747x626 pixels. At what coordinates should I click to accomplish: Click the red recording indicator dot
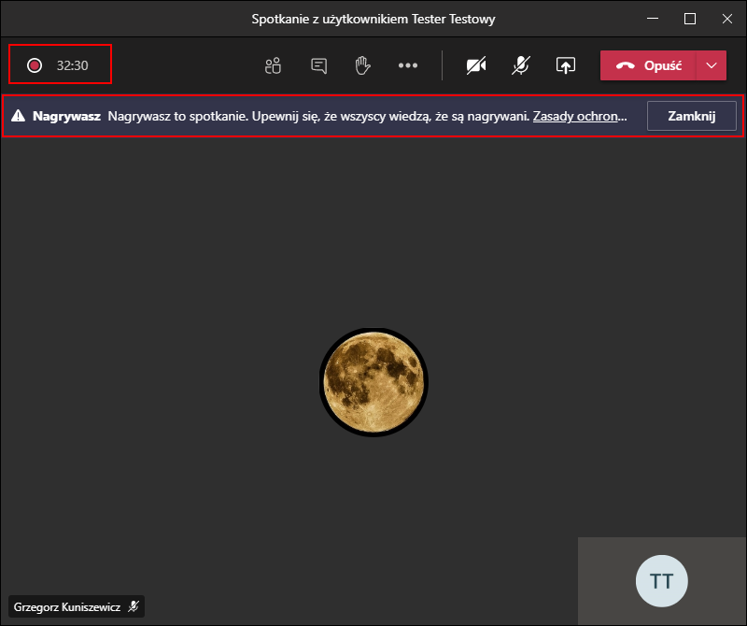[35, 65]
